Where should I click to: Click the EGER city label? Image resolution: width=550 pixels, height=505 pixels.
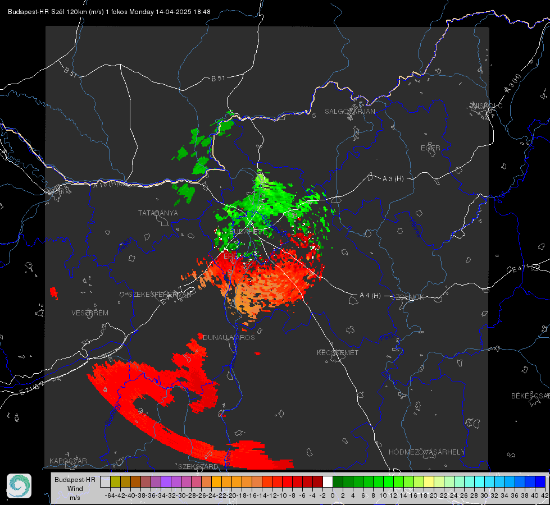pos(430,148)
